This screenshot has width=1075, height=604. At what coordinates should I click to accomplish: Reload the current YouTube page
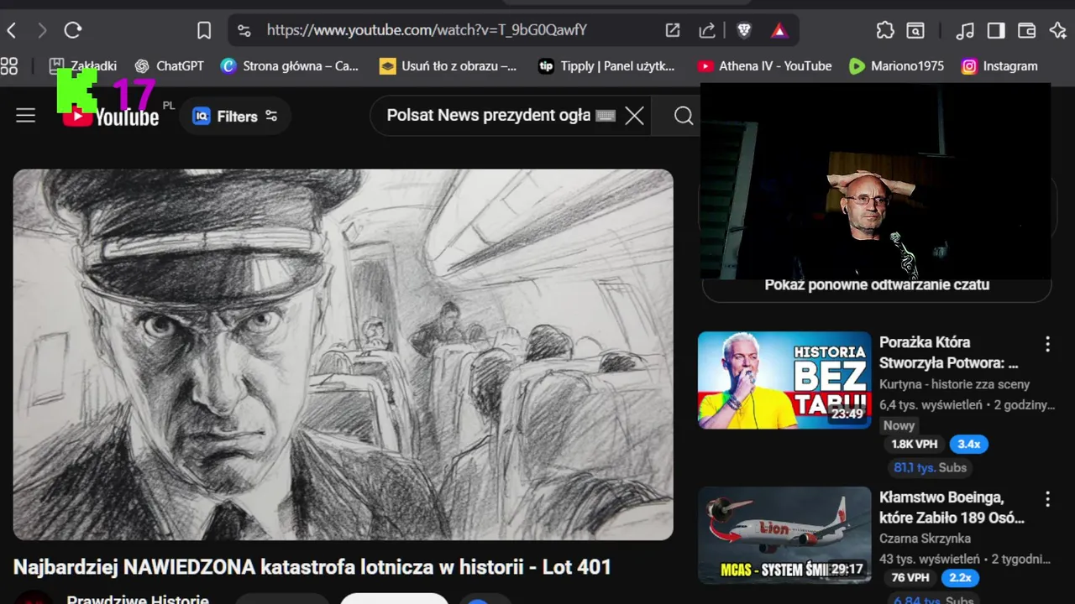click(x=73, y=31)
